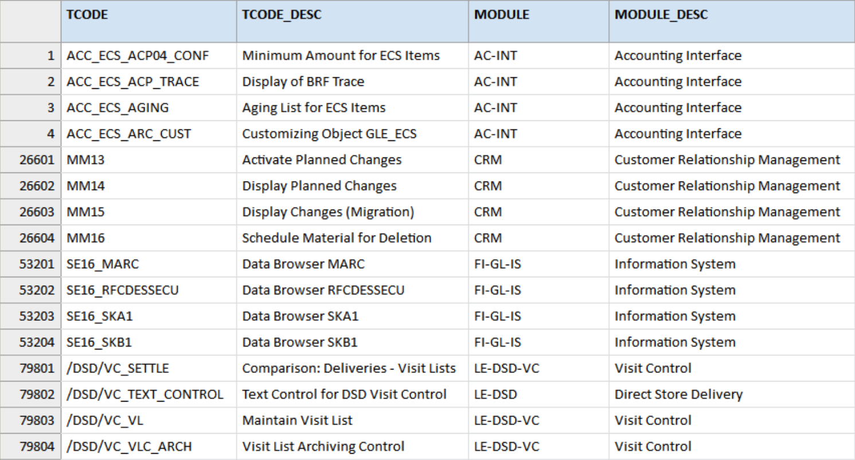The image size is (855, 460).
Task: Click the 'Direct Store Delivery' cell
Action: tap(731, 394)
